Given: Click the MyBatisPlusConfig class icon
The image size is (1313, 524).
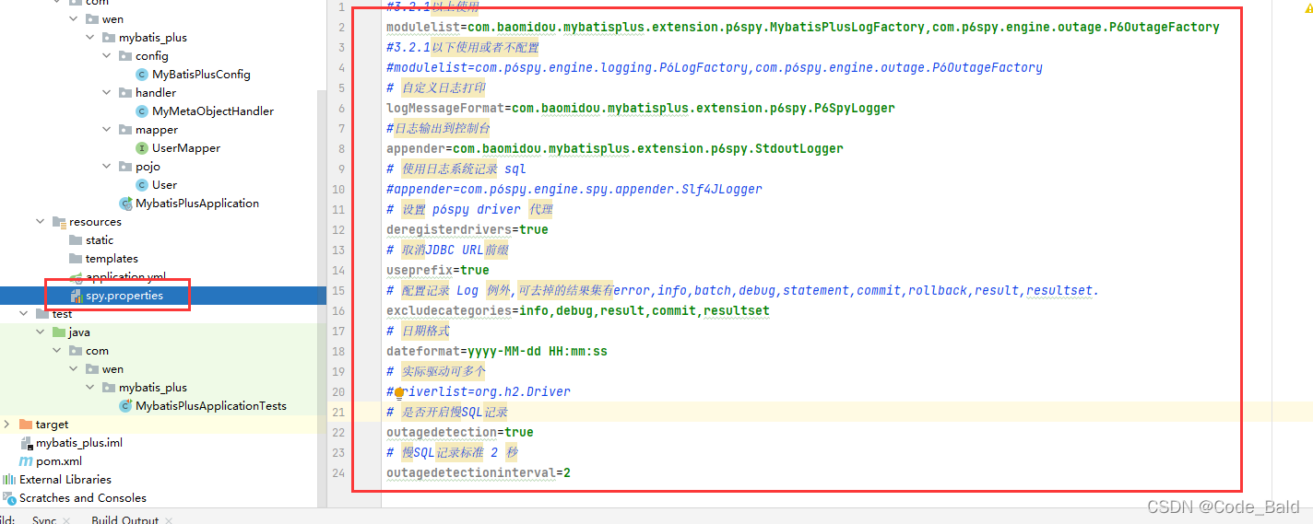Looking at the screenshot, I should point(142,75).
